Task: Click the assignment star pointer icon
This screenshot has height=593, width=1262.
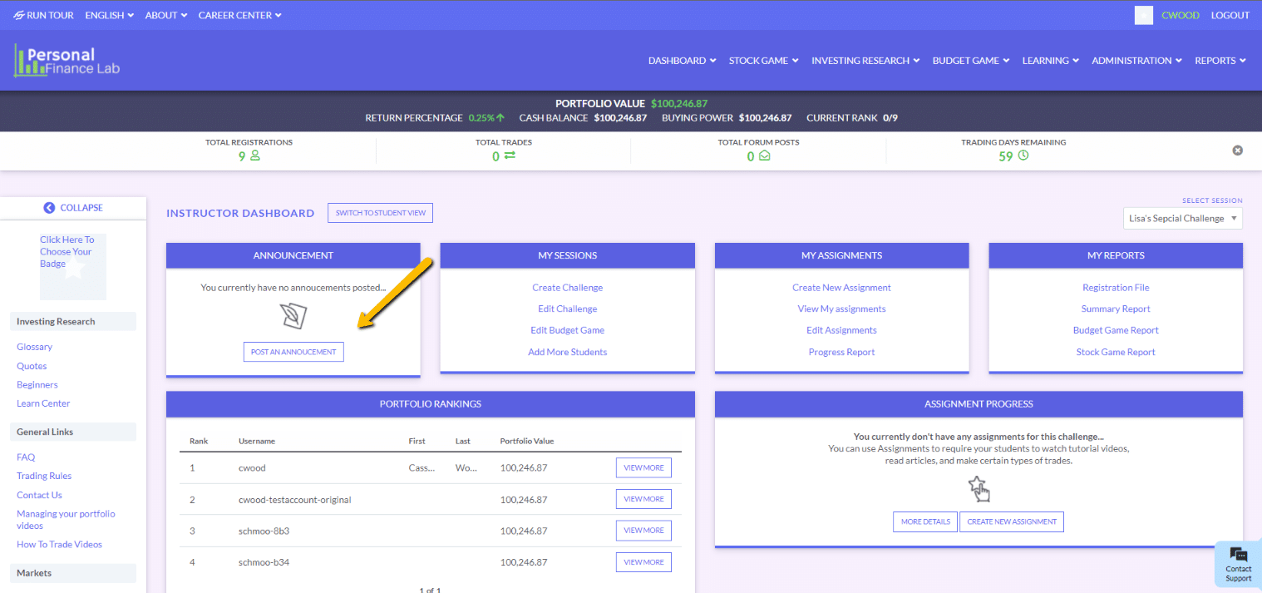Action: [x=979, y=489]
